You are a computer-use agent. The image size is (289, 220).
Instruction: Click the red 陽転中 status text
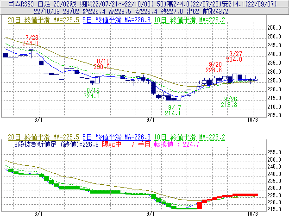click(112, 144)
